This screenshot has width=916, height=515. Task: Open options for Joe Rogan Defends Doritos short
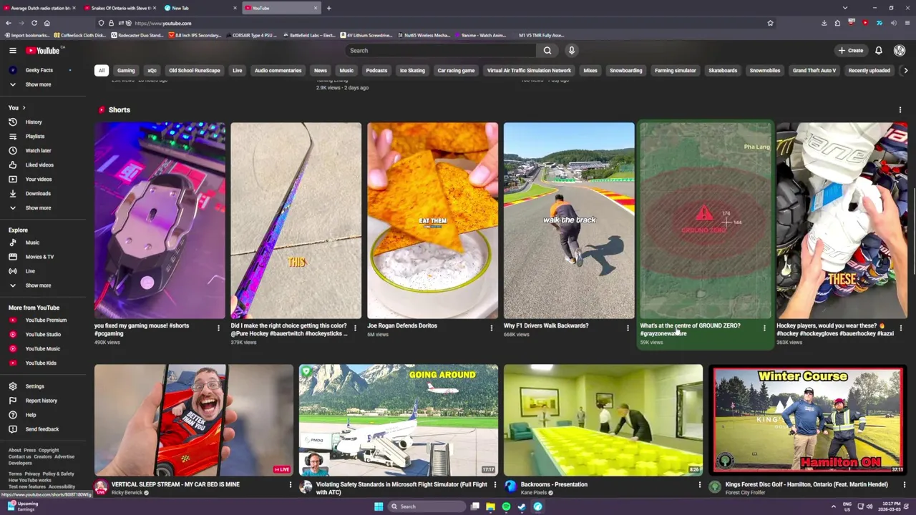point(491,328)
